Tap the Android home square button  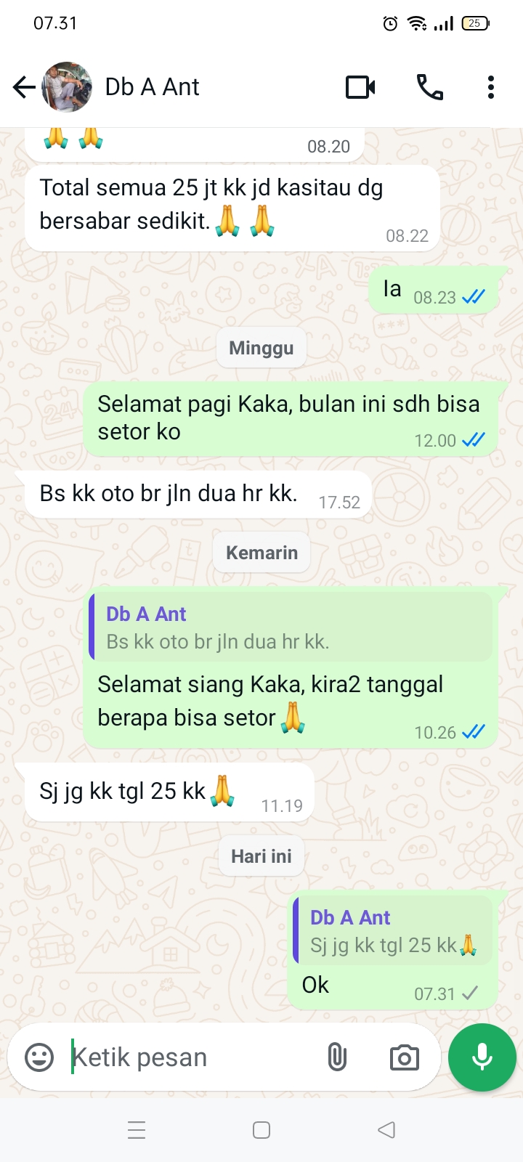(x=261, y=1130)
